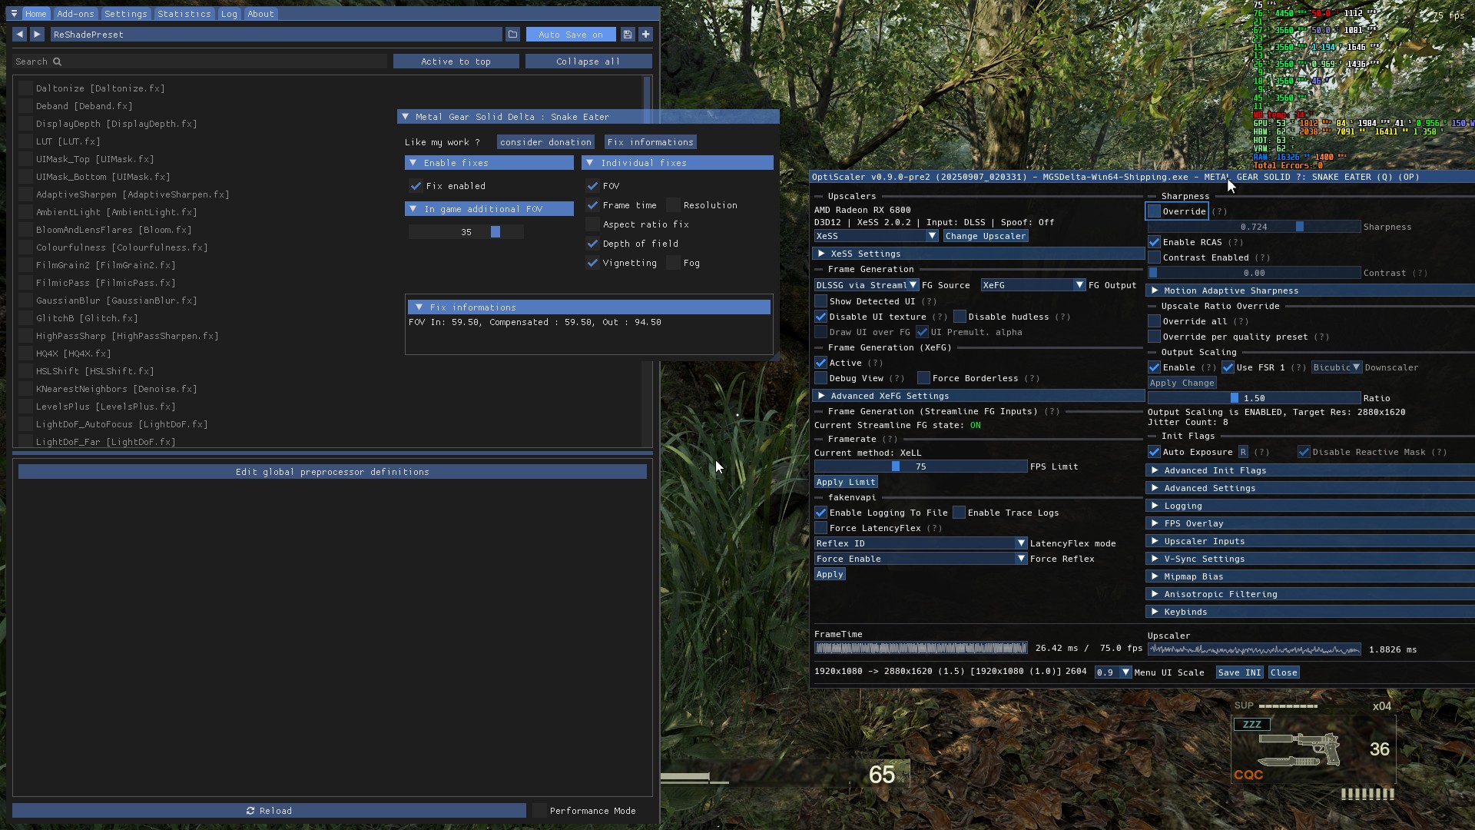Expand the FPS Overlay section
Viewport: 1475px width, 830px height.
[x=1311, y=523]
